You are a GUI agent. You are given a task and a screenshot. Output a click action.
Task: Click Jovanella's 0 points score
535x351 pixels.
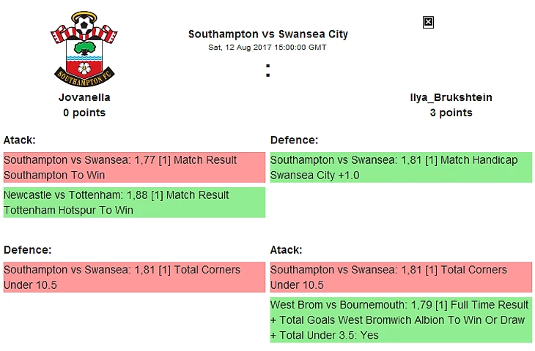point(84,113)
